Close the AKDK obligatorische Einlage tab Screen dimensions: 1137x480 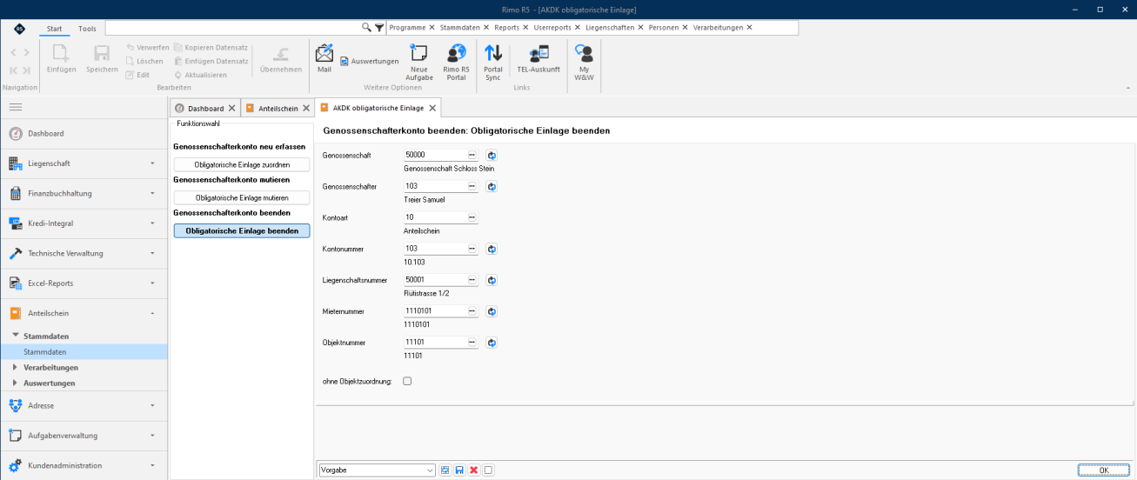tap(431, 108)
